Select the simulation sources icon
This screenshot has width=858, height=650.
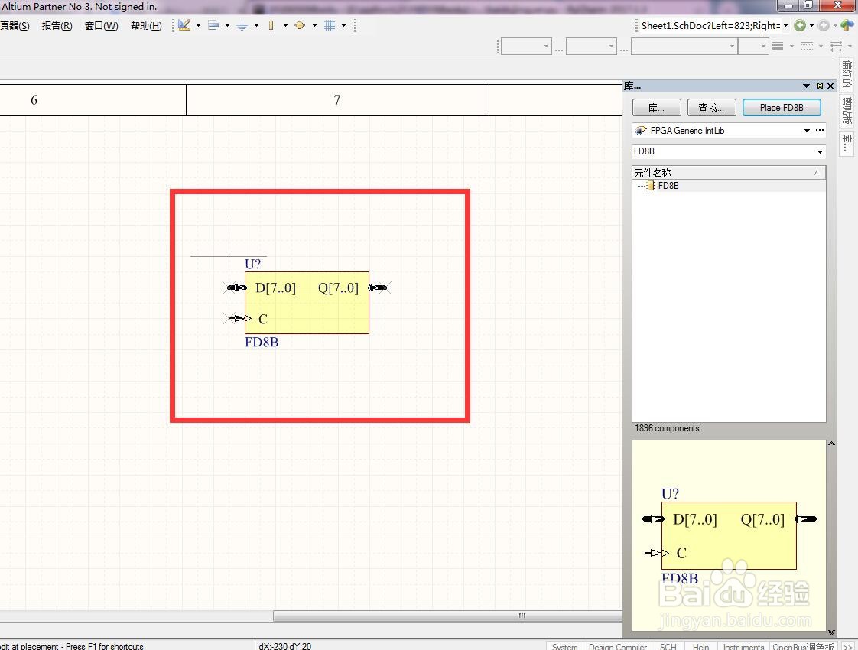[300, 25]
